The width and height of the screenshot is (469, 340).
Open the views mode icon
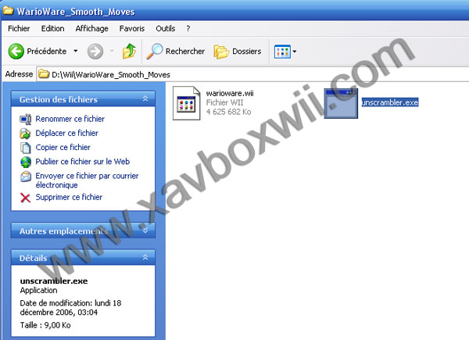(282, 52)
